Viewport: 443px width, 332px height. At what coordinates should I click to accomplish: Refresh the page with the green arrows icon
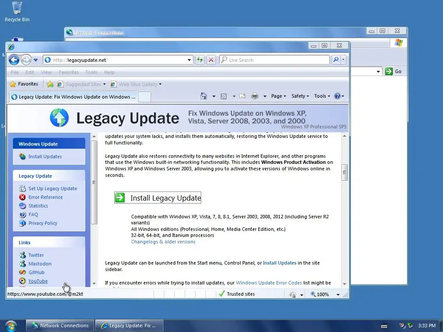pyautogui.click(x=200, y=60)
